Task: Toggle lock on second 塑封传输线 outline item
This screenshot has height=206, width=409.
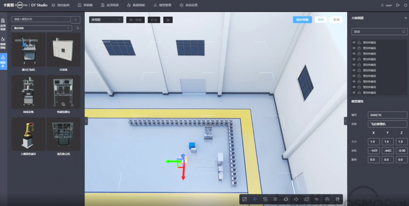Action: coord(359,48)
